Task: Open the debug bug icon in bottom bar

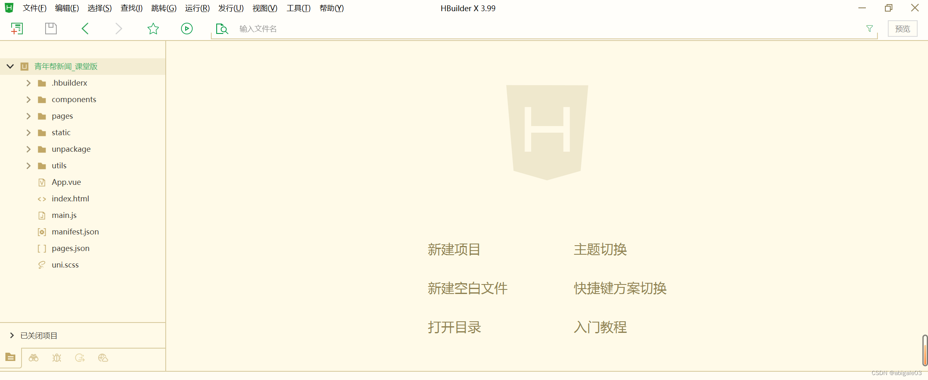Action: tap(57, 358)
